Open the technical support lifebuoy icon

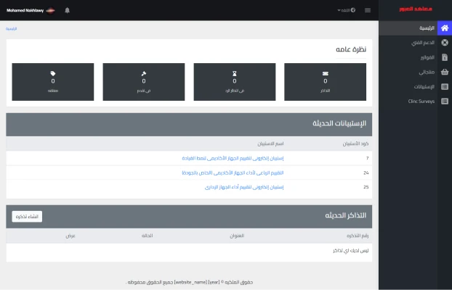444,43
